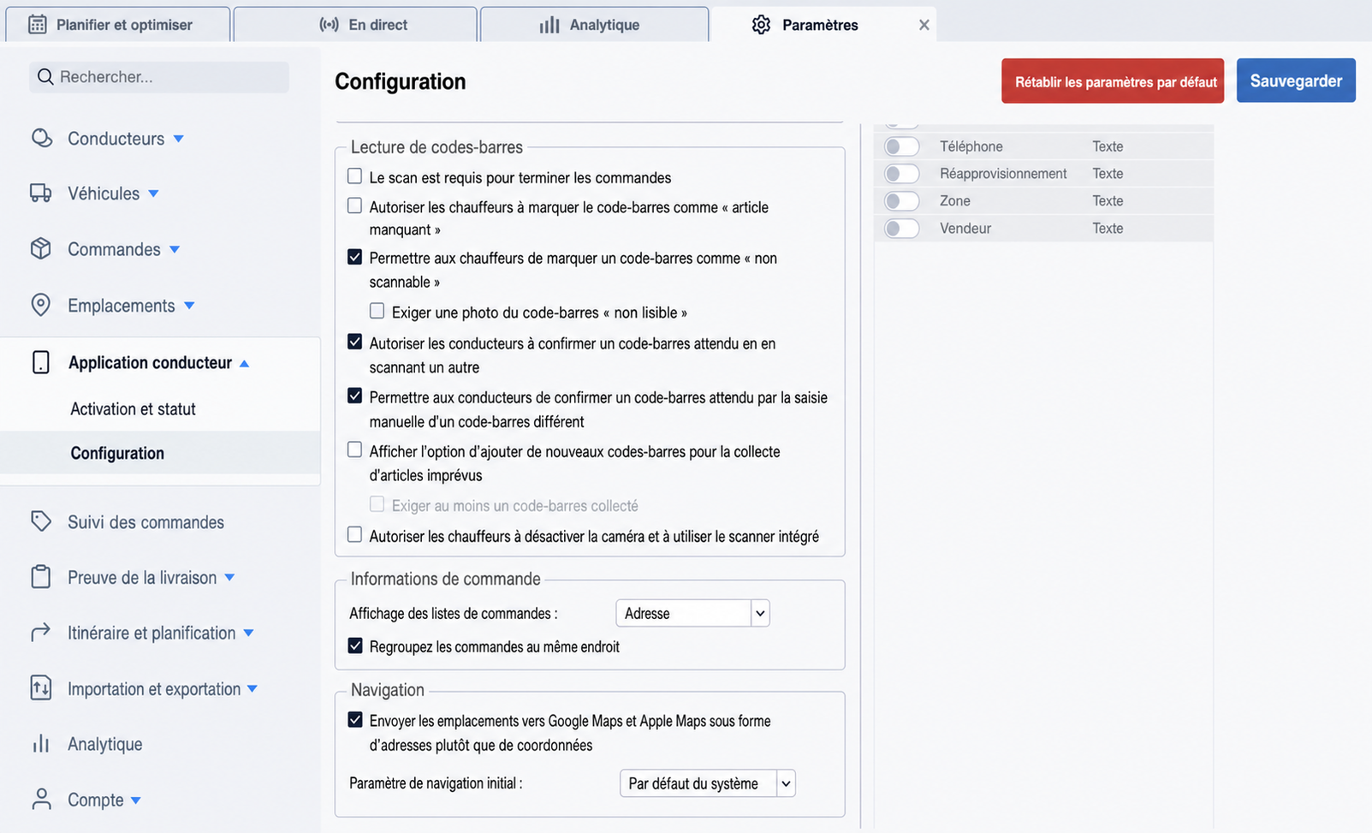Click the Véhicules truck icon

pyautogui.click(x=41, y=193)
